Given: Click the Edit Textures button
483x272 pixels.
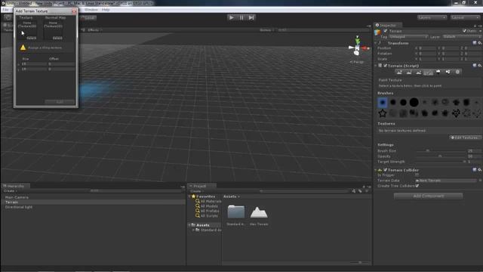Looking at the screenshot, I should pyautogui.click(x=465, y=138).
